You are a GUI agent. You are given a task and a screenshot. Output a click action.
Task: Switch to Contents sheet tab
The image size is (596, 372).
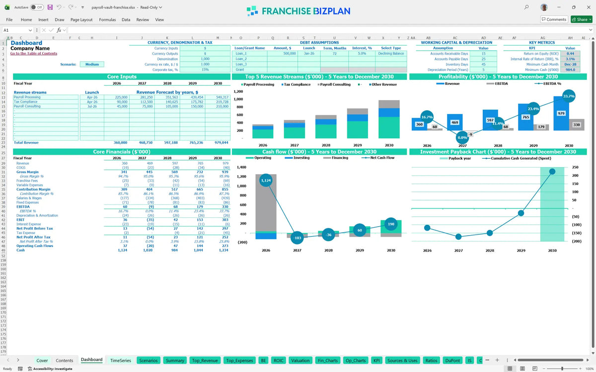coord(65,360)
